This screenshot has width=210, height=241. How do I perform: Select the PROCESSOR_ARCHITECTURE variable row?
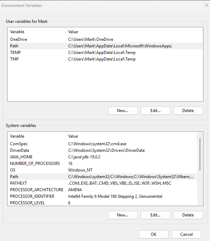tap(36, 190)
